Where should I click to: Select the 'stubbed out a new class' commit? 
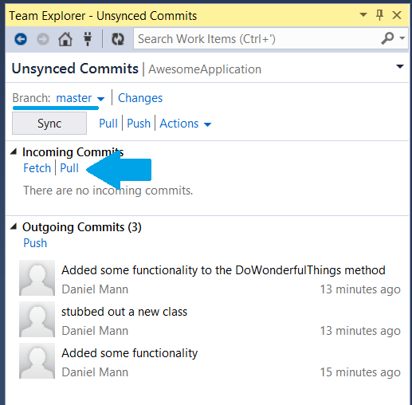pyautogui.click(x=210, y=320)
